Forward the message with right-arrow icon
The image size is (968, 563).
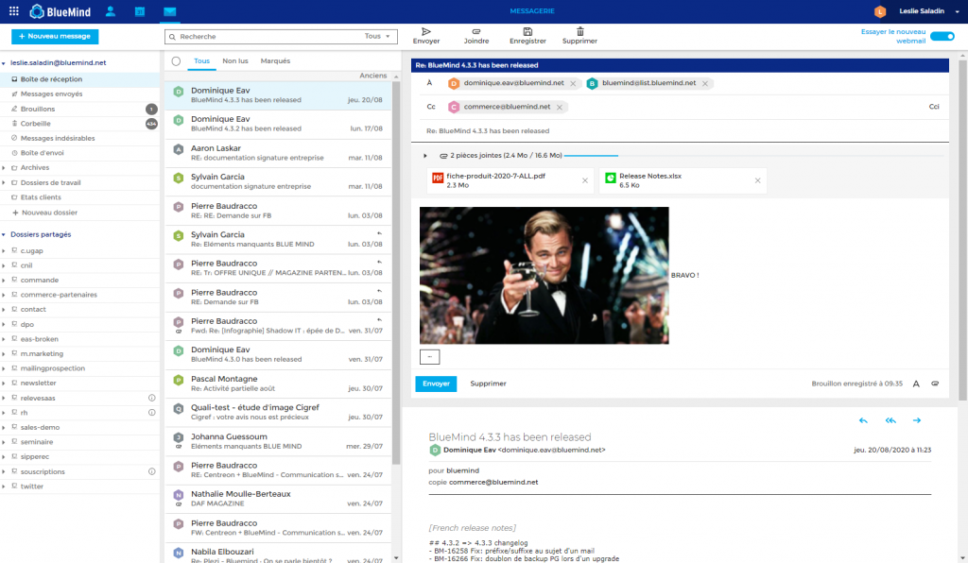coord(917,420)
